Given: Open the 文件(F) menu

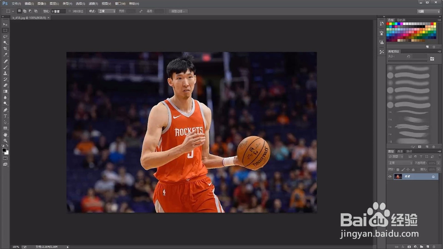Looking at the screenshot, I should 16,4.
